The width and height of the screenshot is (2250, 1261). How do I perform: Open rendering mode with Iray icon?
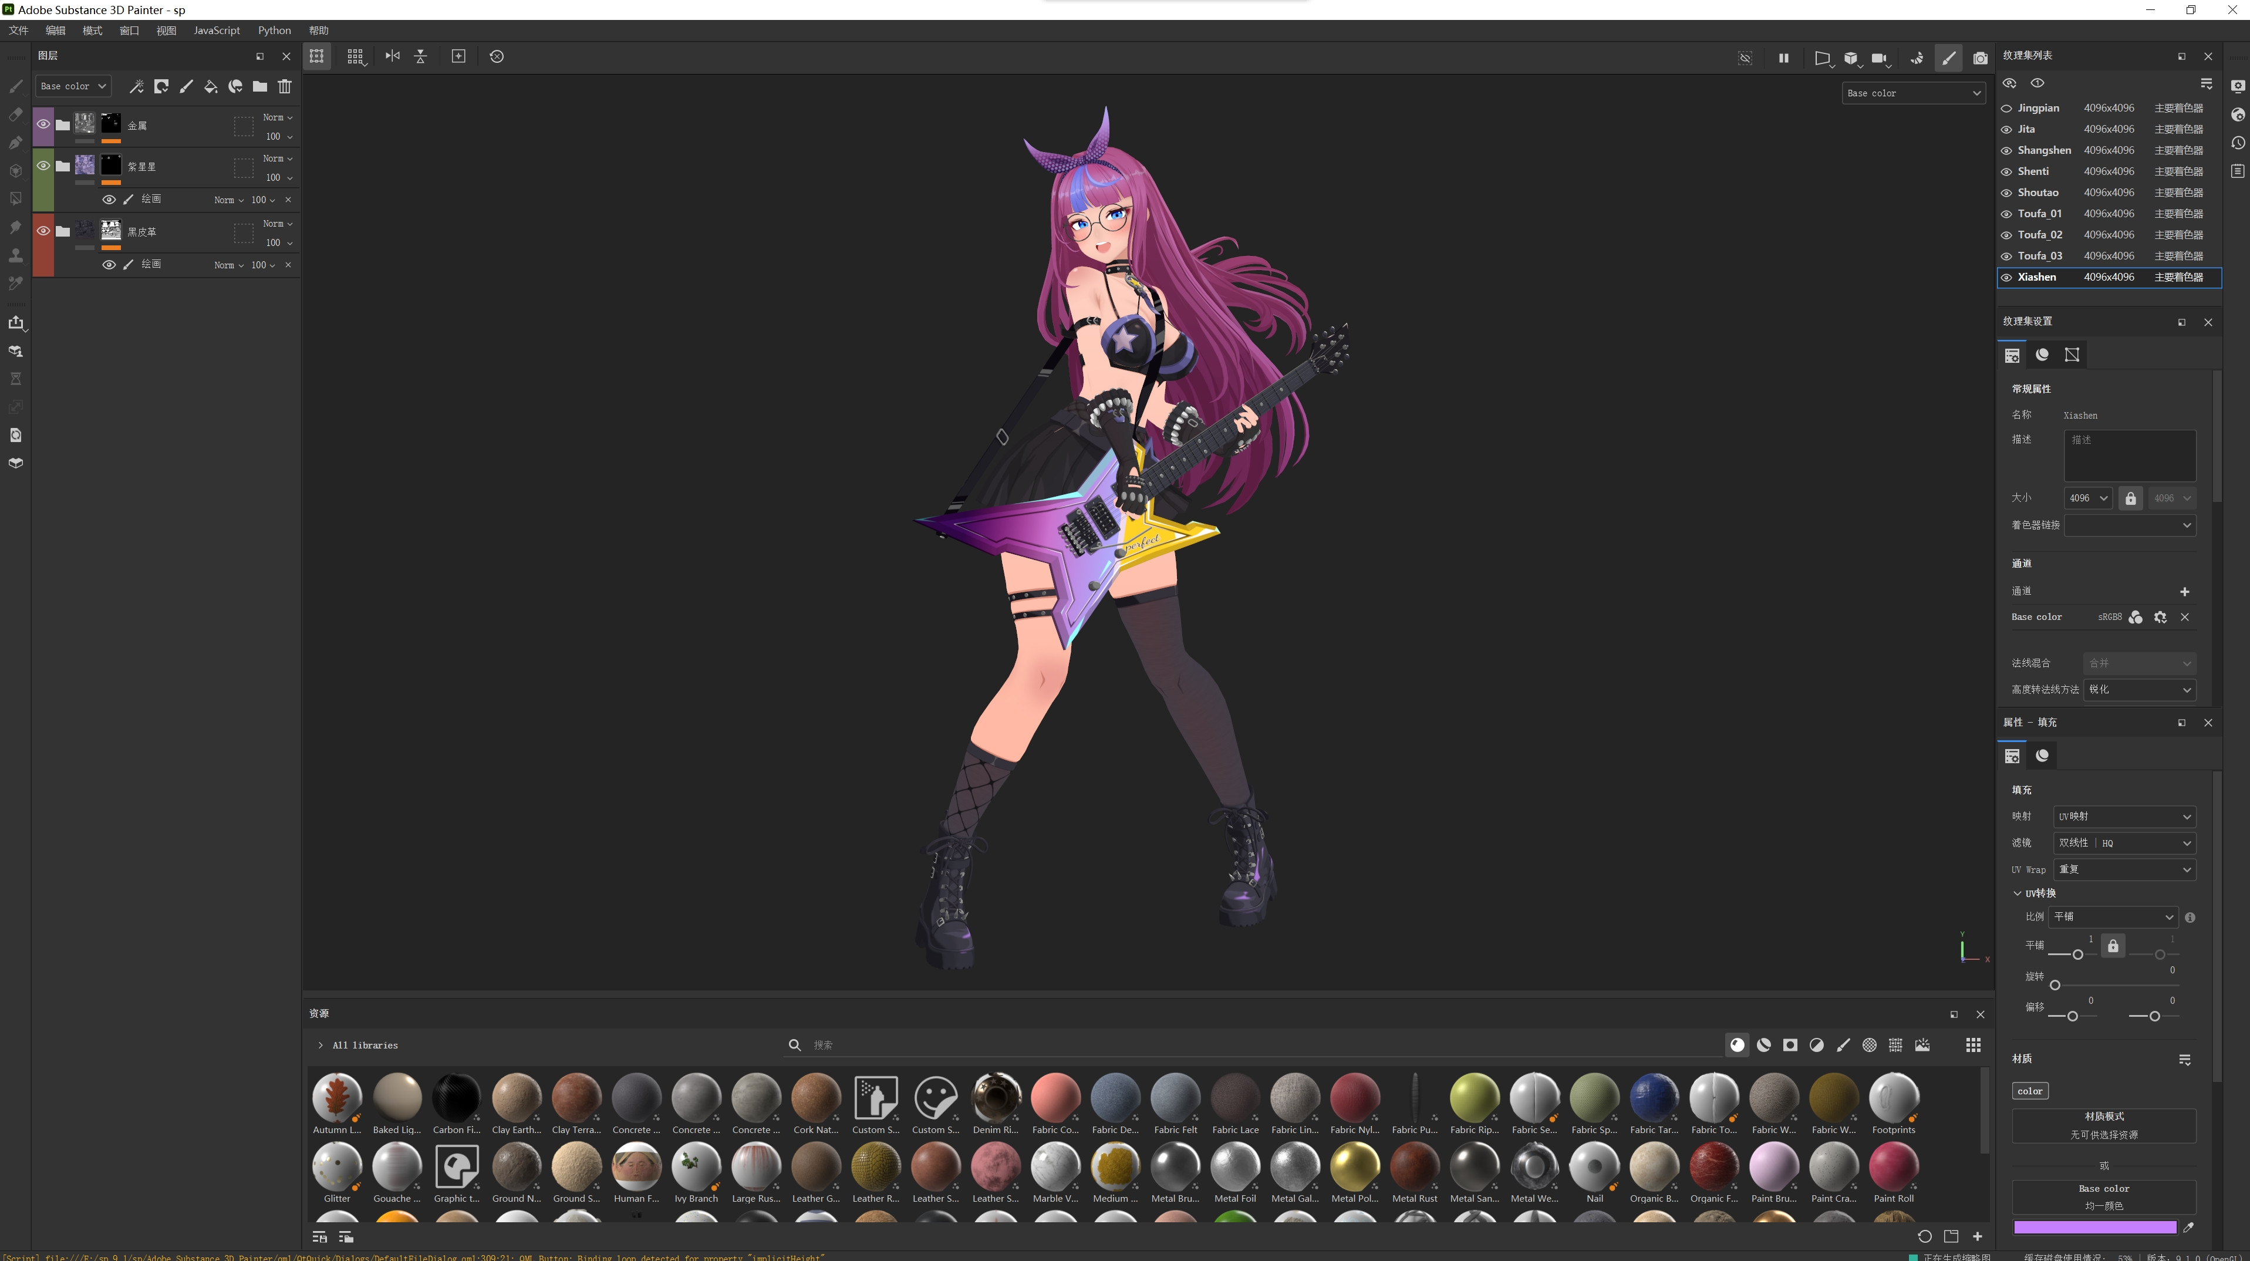(x=1917, y=58)
